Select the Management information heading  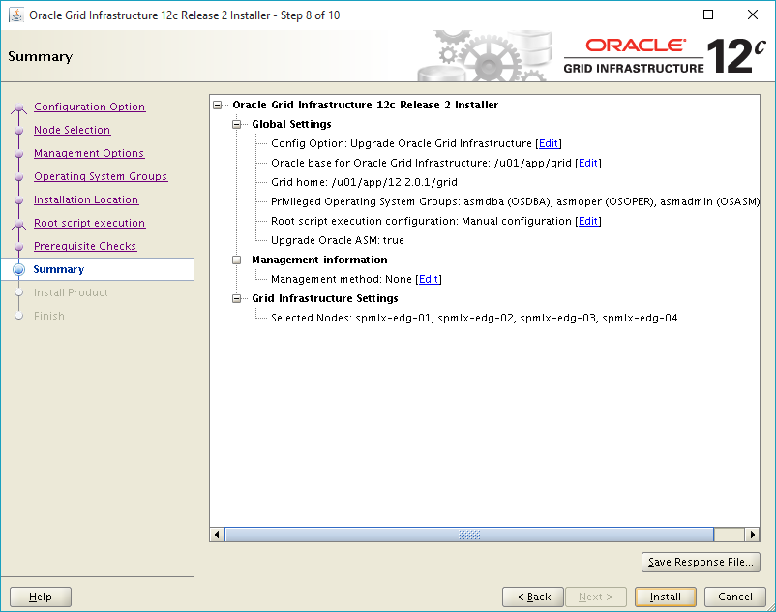point(319,260)
